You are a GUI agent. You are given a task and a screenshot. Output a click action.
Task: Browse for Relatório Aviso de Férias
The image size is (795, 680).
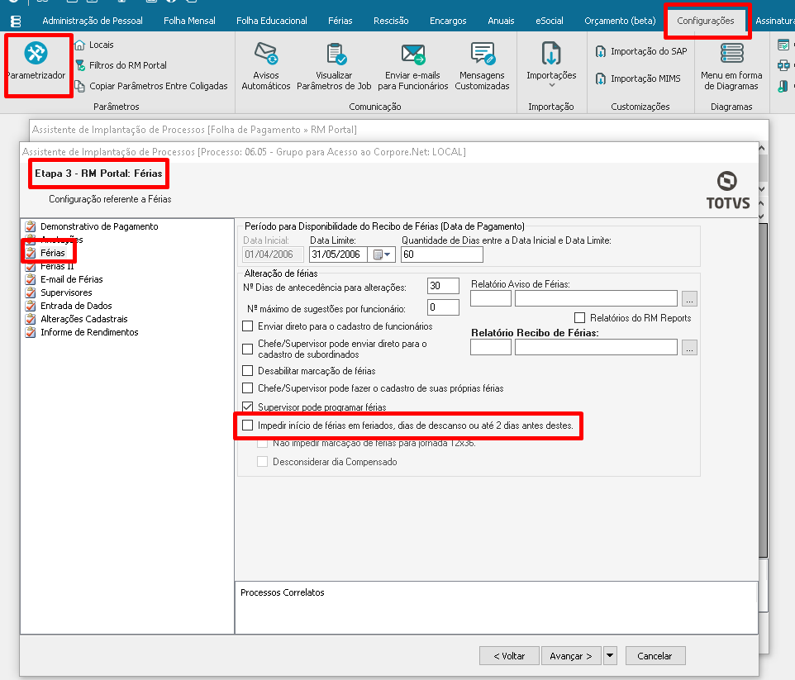tap(689, 298)
